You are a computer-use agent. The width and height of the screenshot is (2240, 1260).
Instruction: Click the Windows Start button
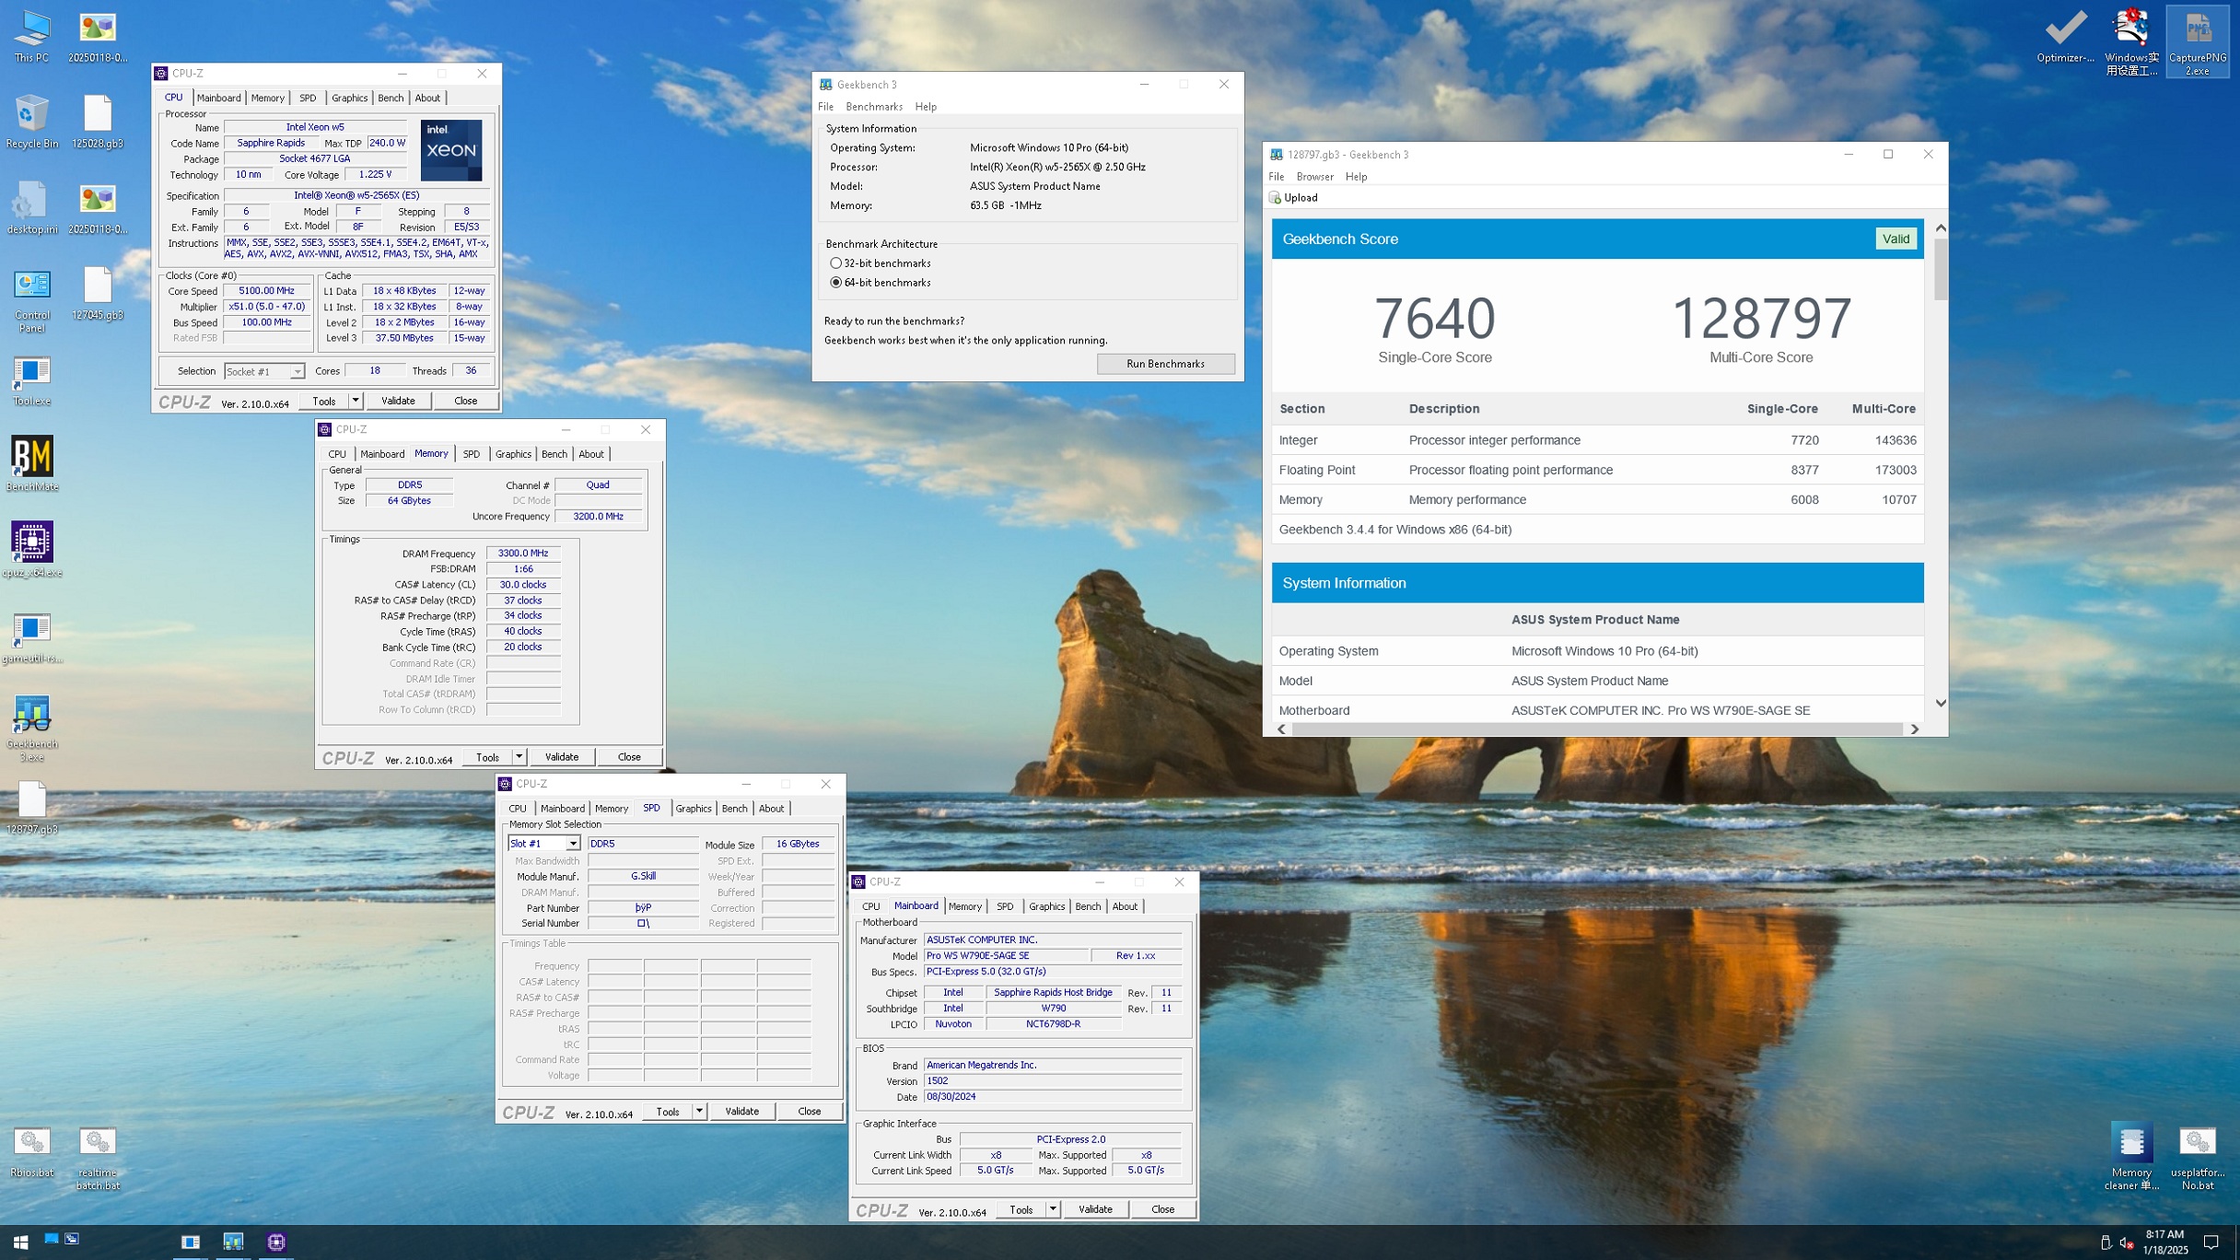(x=20, y=1242)
